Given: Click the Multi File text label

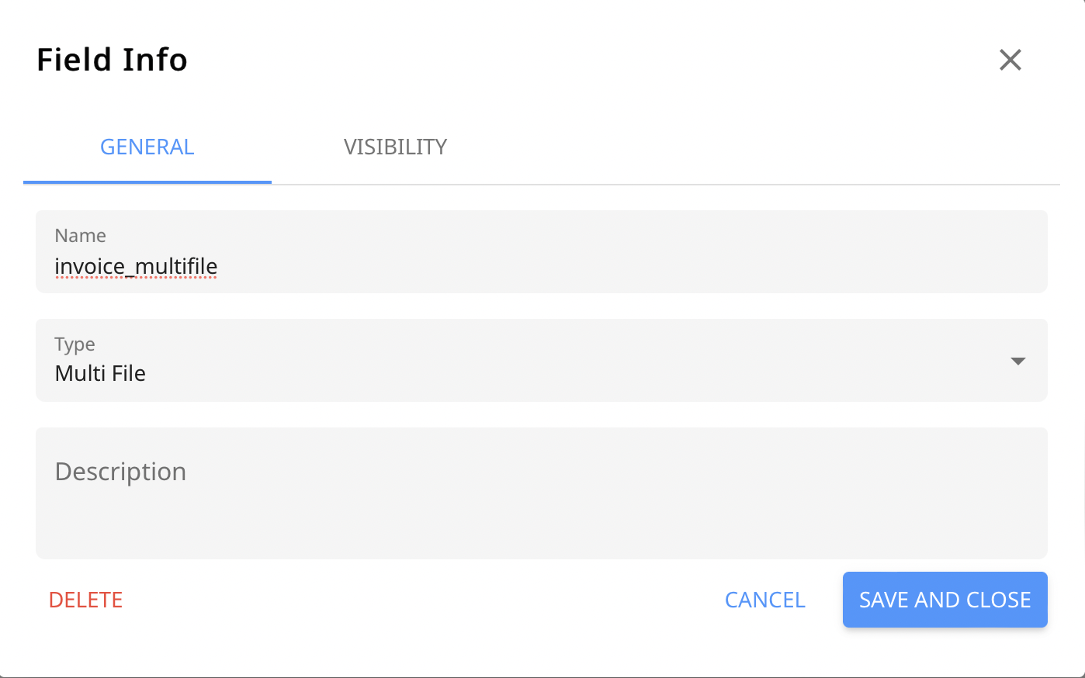Looking at the screenshot, I should click(99, 373).
